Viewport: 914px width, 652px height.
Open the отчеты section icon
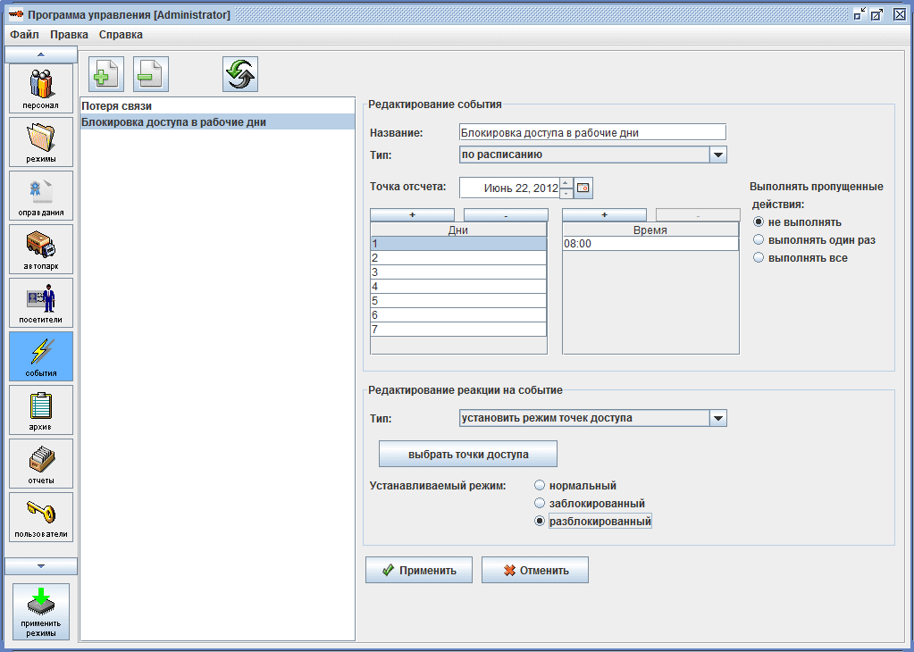41,463
